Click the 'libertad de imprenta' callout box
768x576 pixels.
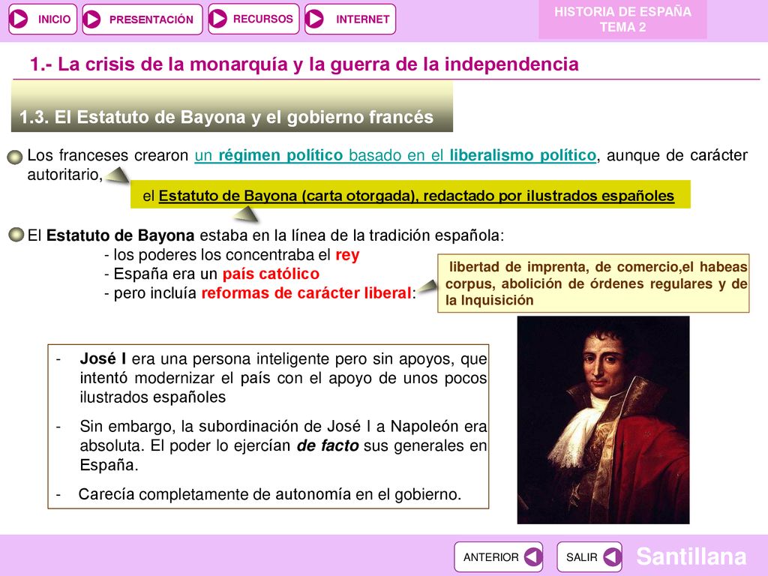click(x=593, y=283)
